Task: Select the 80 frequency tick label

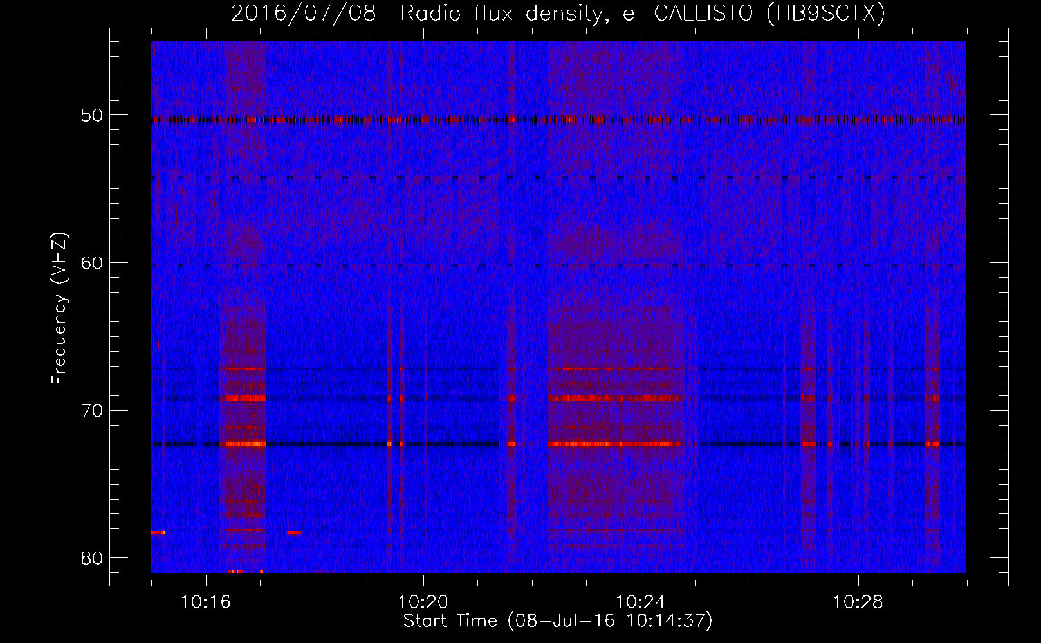Action: pyautogui.click(x=92, y=557)
